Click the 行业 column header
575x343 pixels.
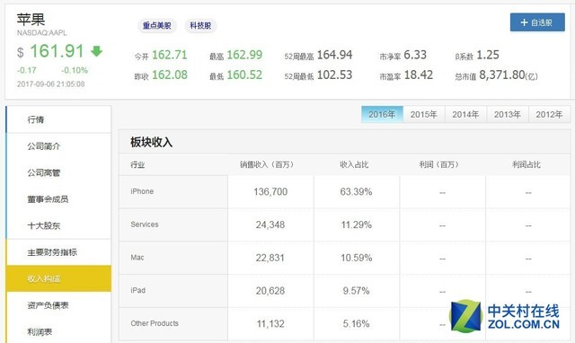pos(137,165)
